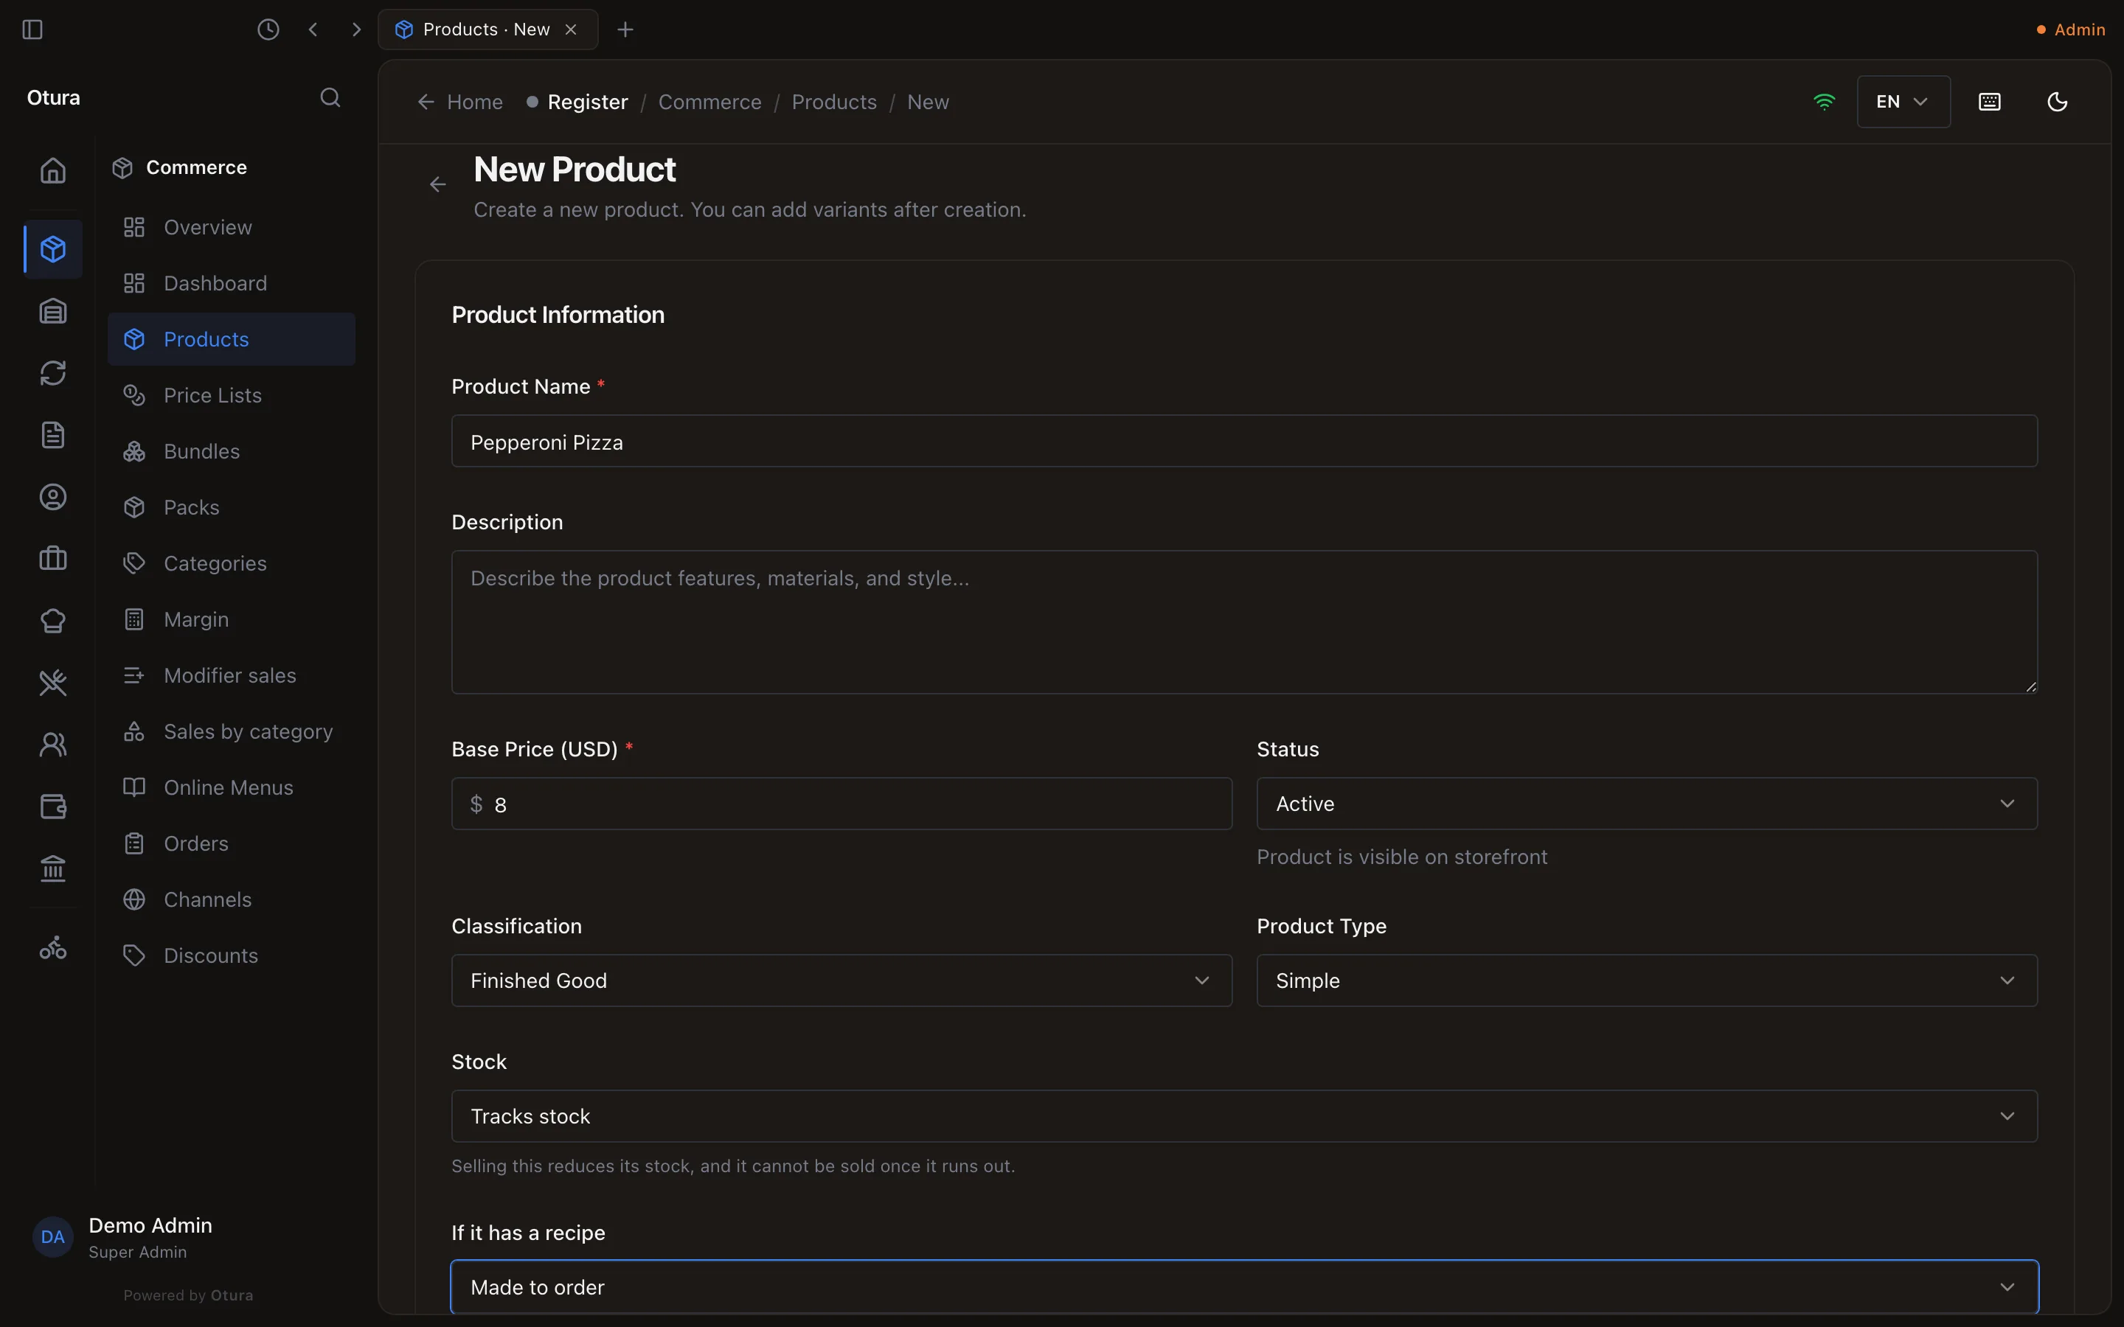
Task: Open Categories in sidebar
Action: click(x=232, y=563)
